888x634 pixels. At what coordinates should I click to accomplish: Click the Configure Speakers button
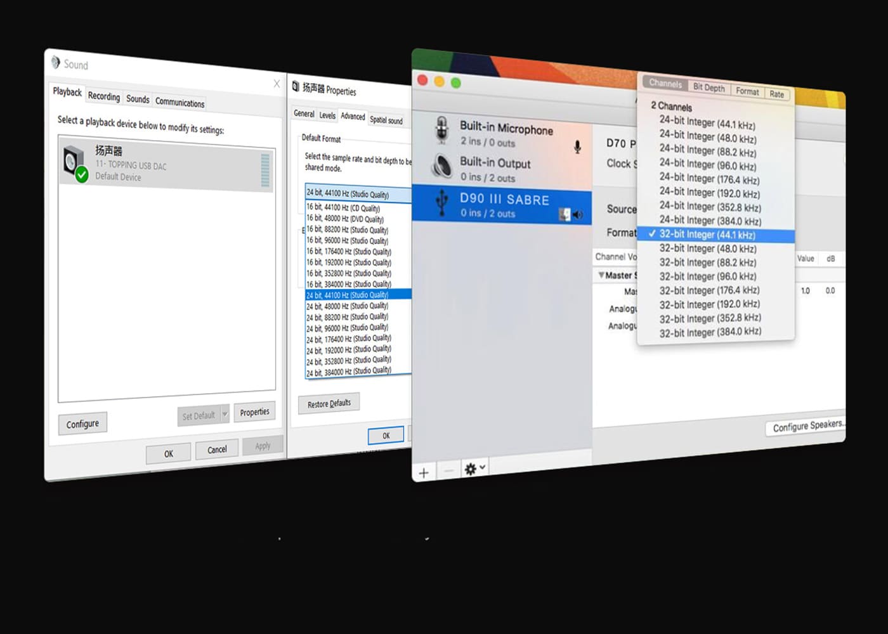807,426
